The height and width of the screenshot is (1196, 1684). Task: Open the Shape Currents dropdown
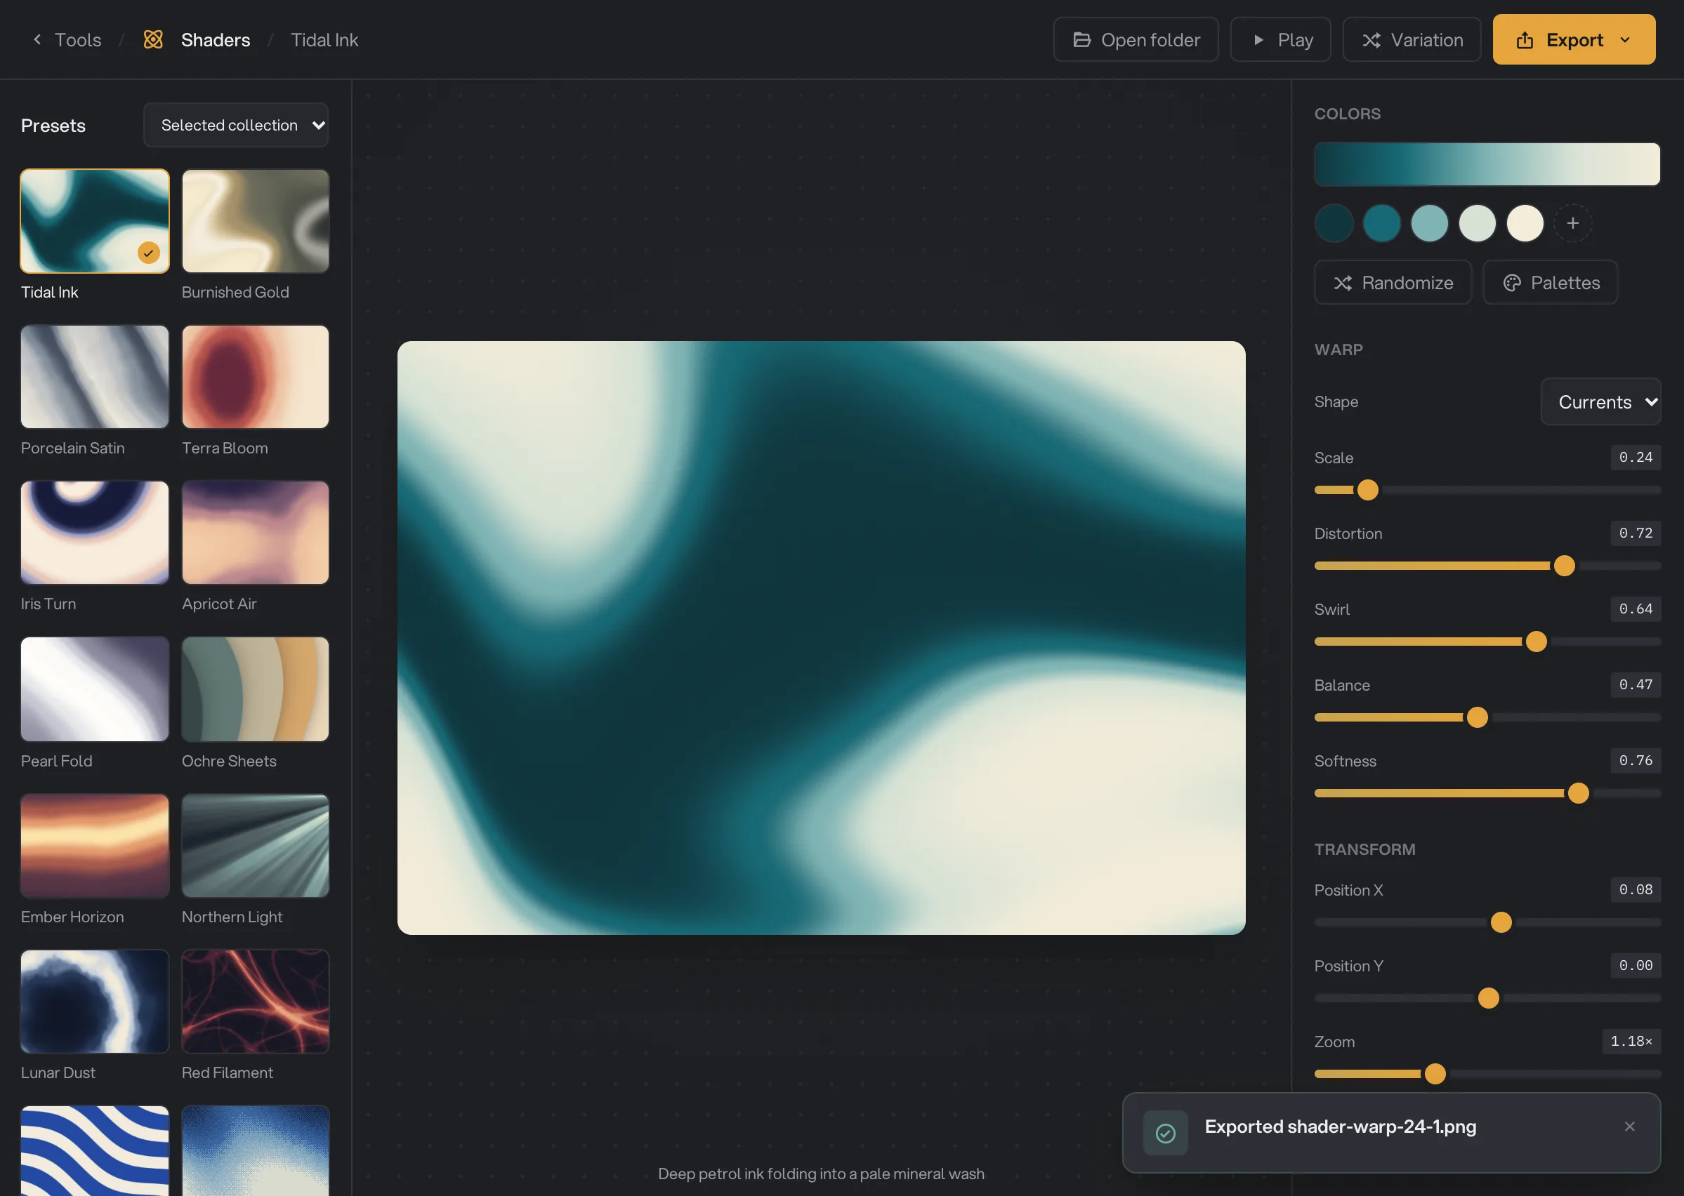click(x=1600, y=401)
